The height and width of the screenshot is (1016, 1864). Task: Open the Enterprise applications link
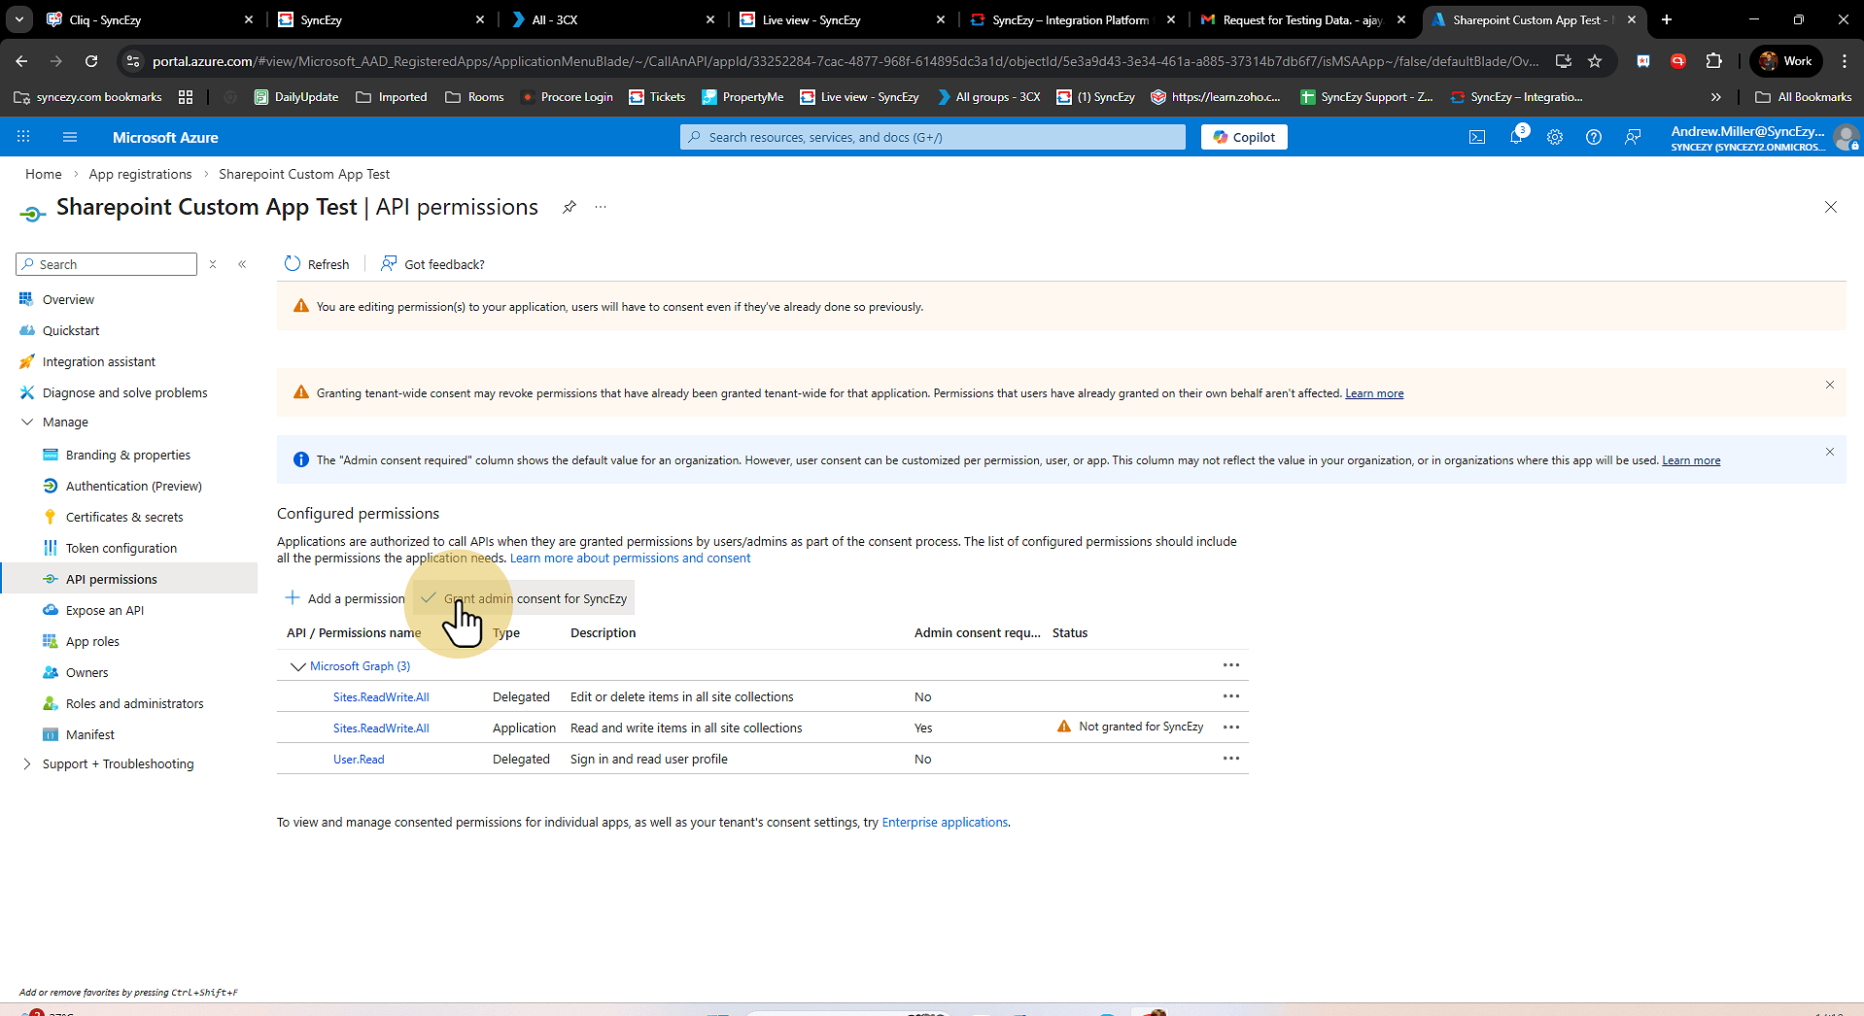coord(944,822)
